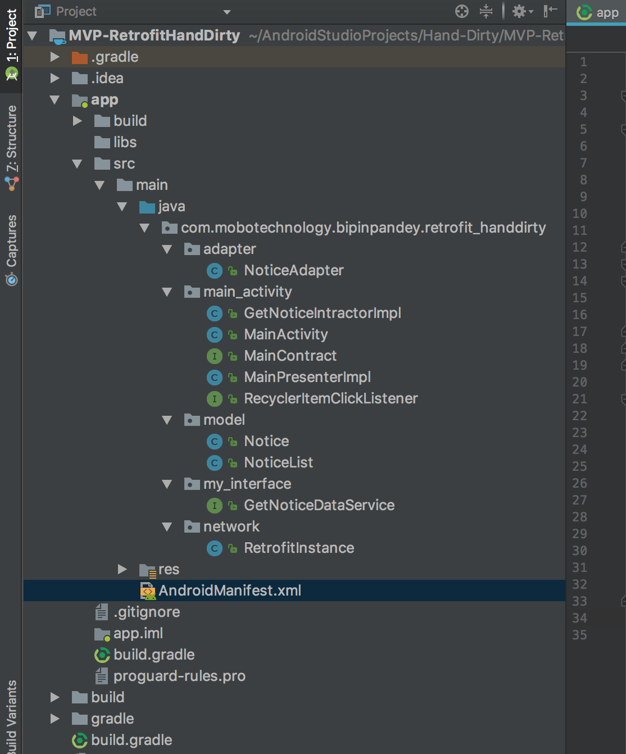Viewport: 626px width, 754px height.
Task: Click line number 34 in the gutter
Action: (579, 618)
